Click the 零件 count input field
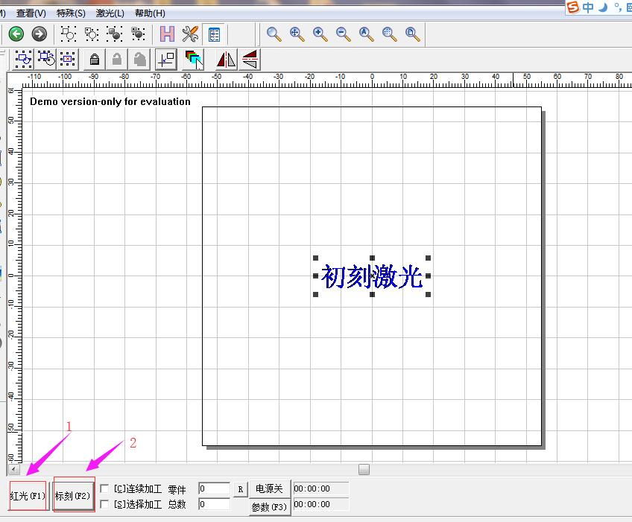 [214, 488]
